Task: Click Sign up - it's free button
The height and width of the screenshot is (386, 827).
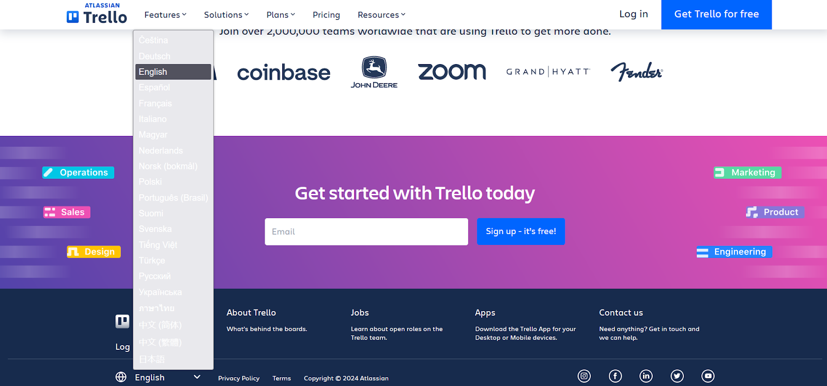Action: pos(521,231)
